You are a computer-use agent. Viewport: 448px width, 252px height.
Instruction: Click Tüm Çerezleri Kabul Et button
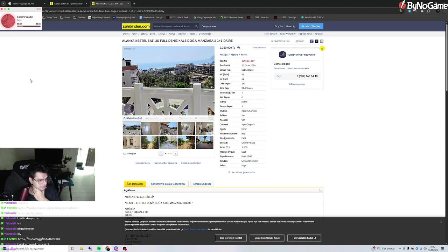[304, 238]
